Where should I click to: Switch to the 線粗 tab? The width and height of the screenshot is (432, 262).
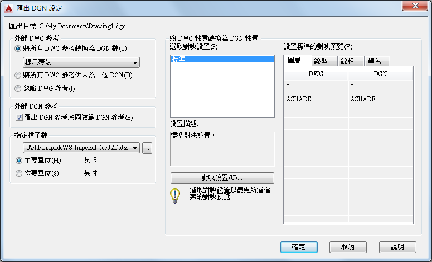point(351,61)
